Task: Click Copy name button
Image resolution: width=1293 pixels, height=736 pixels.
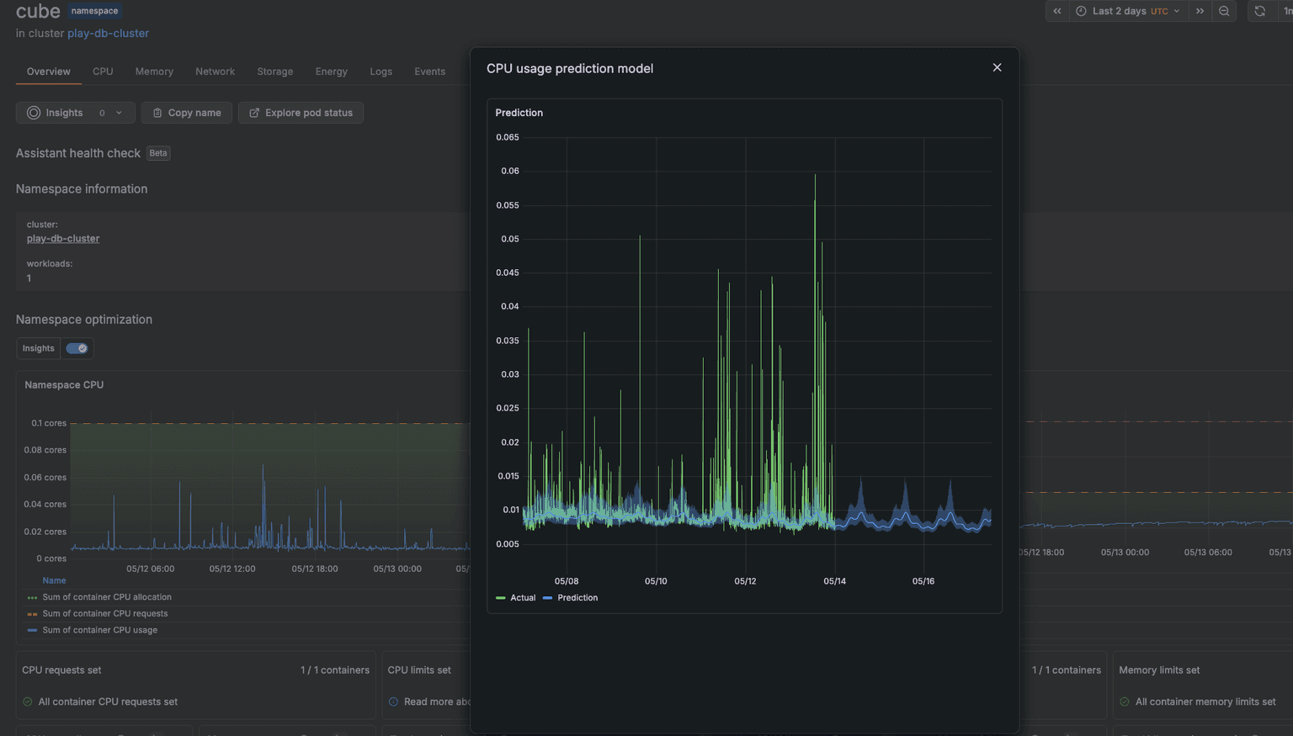Action: [x=186, y=113]
